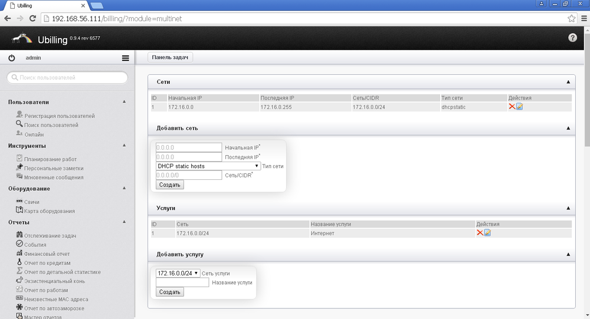Bookmark this page with the star icon
590x319 pixels.
[x=571, y=18]
